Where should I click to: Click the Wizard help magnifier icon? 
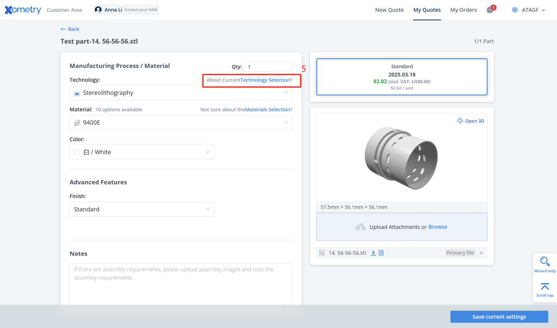tap(545, 262)
